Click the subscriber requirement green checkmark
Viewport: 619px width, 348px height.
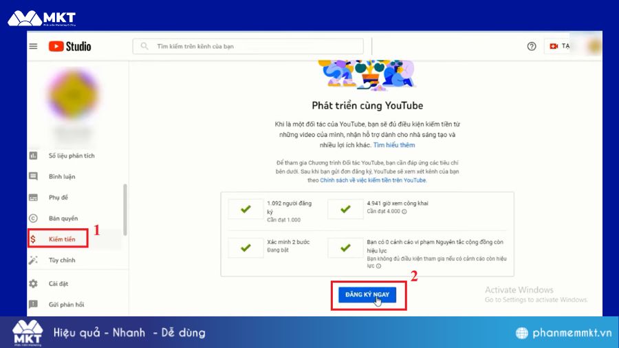tap(245, 208)
